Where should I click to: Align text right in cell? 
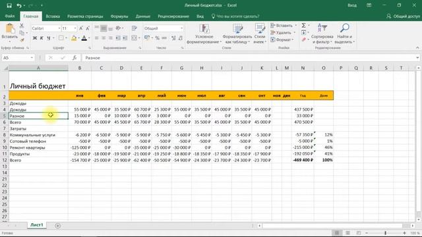pyautogui.click(x=111, y=38)
